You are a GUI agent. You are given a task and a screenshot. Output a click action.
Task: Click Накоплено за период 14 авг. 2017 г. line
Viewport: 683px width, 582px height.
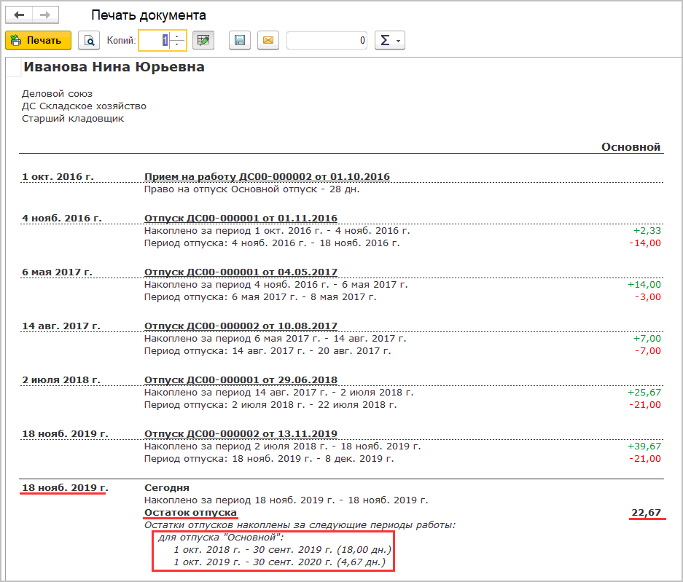[x=279, y=393]
